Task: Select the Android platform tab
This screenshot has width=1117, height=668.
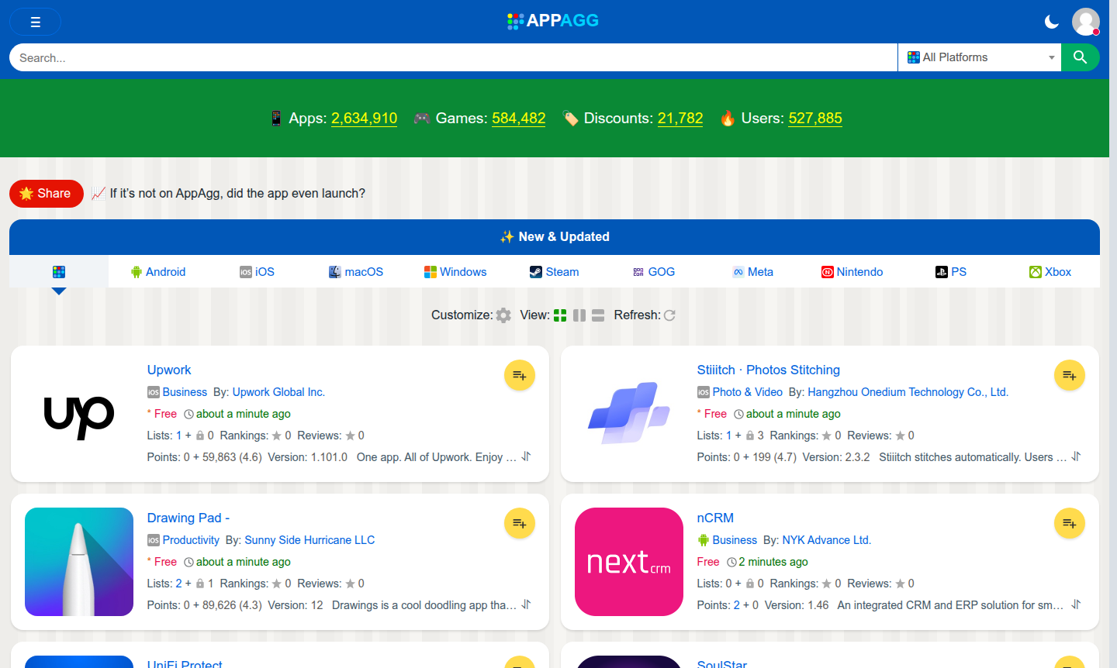Action: 158,272
